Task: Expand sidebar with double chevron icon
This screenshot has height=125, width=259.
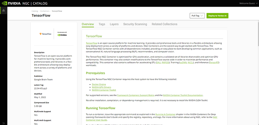Action: (4, 123)
